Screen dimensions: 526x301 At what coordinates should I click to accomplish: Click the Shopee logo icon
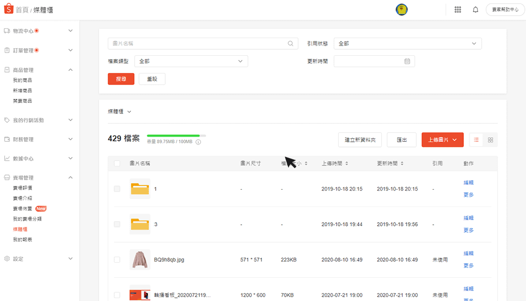pyautogui.click(x=8, y=9)
